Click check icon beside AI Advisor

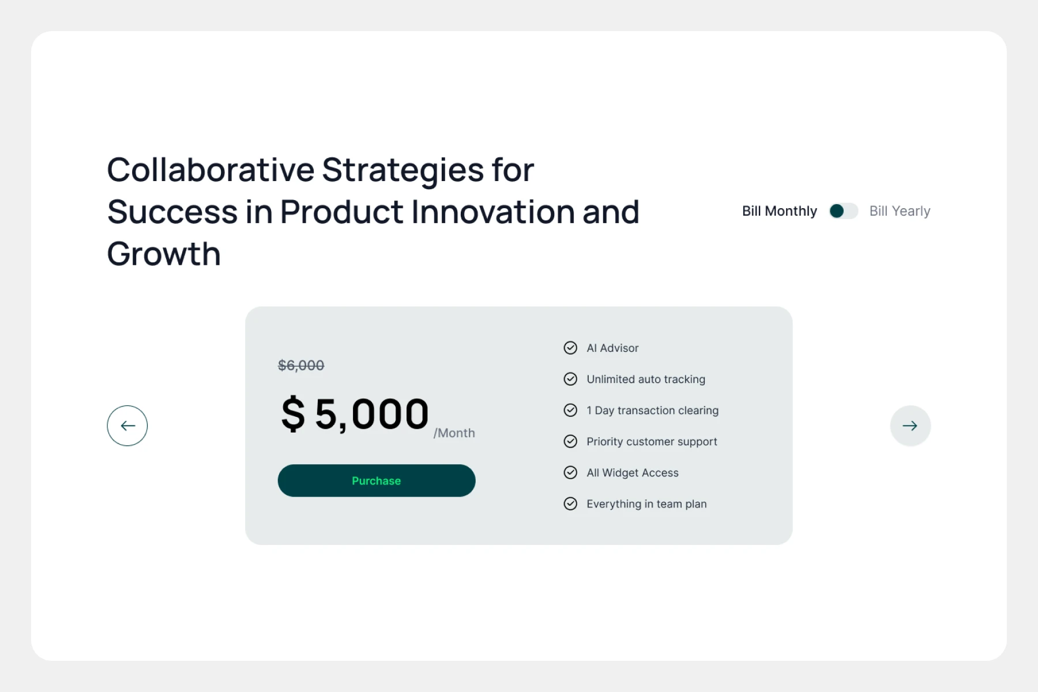pyautogui.click(x=570, y=348)
